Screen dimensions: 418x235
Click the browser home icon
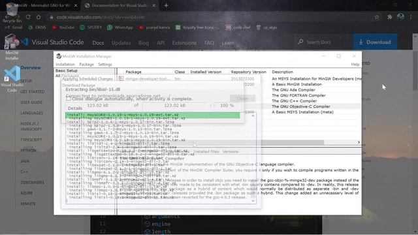pyautogui.click(x=39, y=17)
